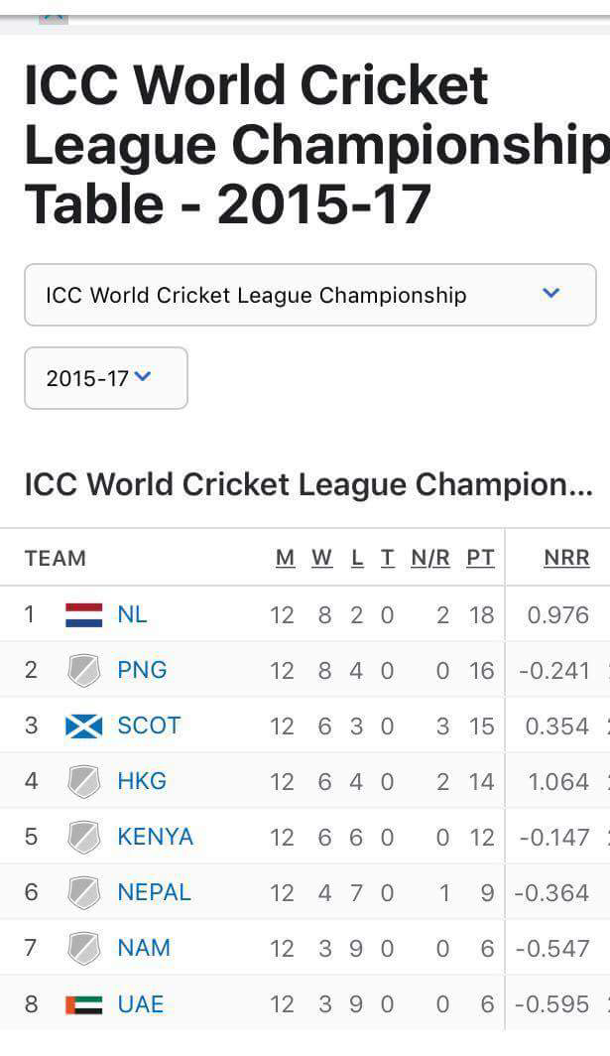Open the NL team link
Screen dimensions: 610x1056
click(x=132, y=615)
